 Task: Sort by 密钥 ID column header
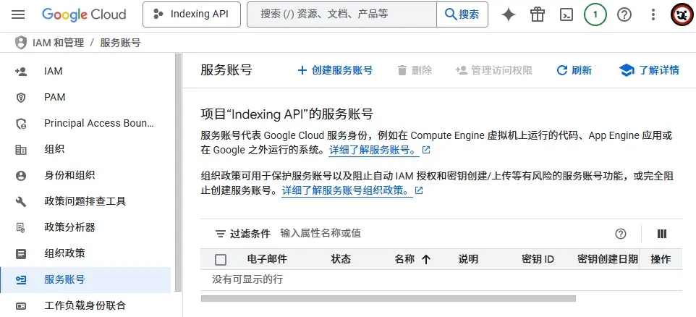point(538,259)
